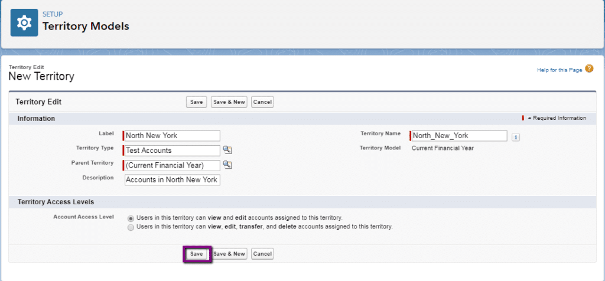605x281 pixels.
Task: Select view and edit account access option
Action: (131, 218)
